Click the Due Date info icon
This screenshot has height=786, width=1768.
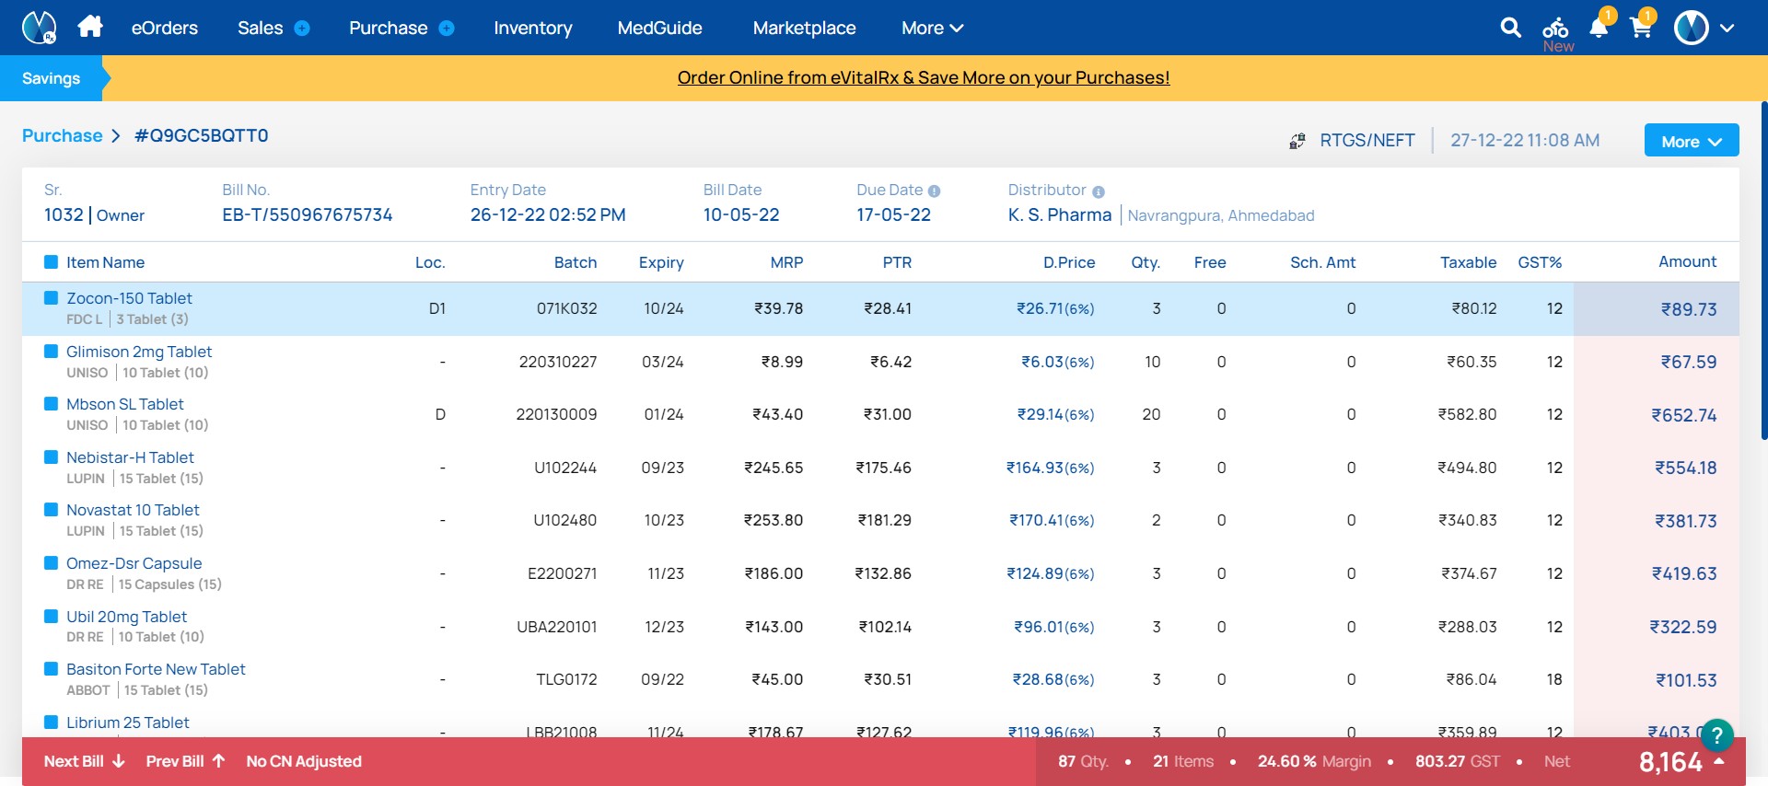pos(934,191)
